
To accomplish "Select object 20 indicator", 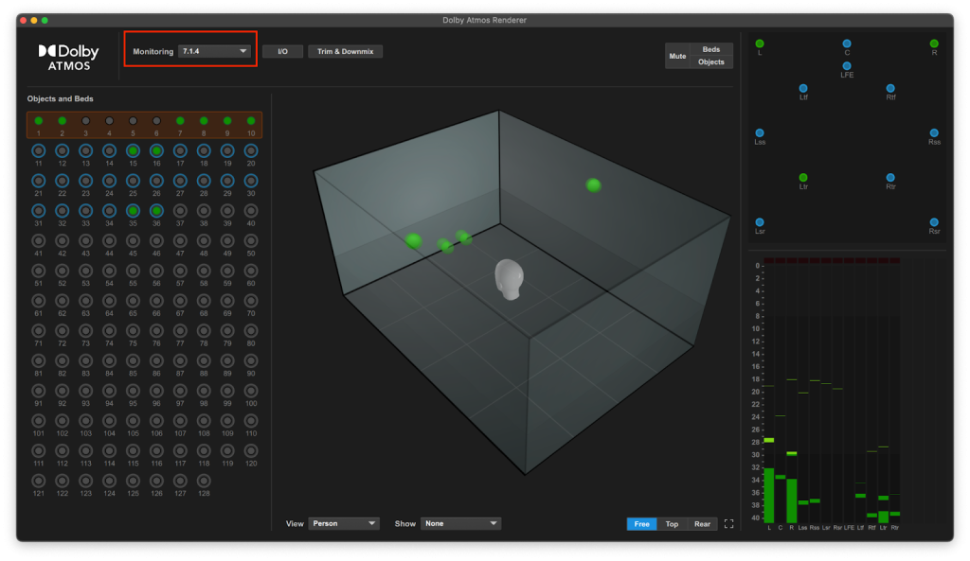I will (x=250, y=150).
